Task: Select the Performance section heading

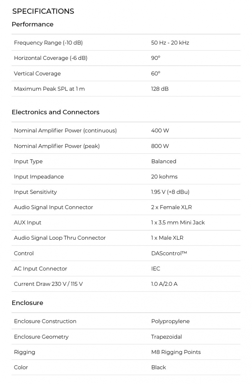Action: tap(33, 24)
